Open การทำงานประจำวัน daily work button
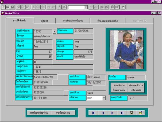Viewport: 162px width, 122px height. tap(39, 113)
